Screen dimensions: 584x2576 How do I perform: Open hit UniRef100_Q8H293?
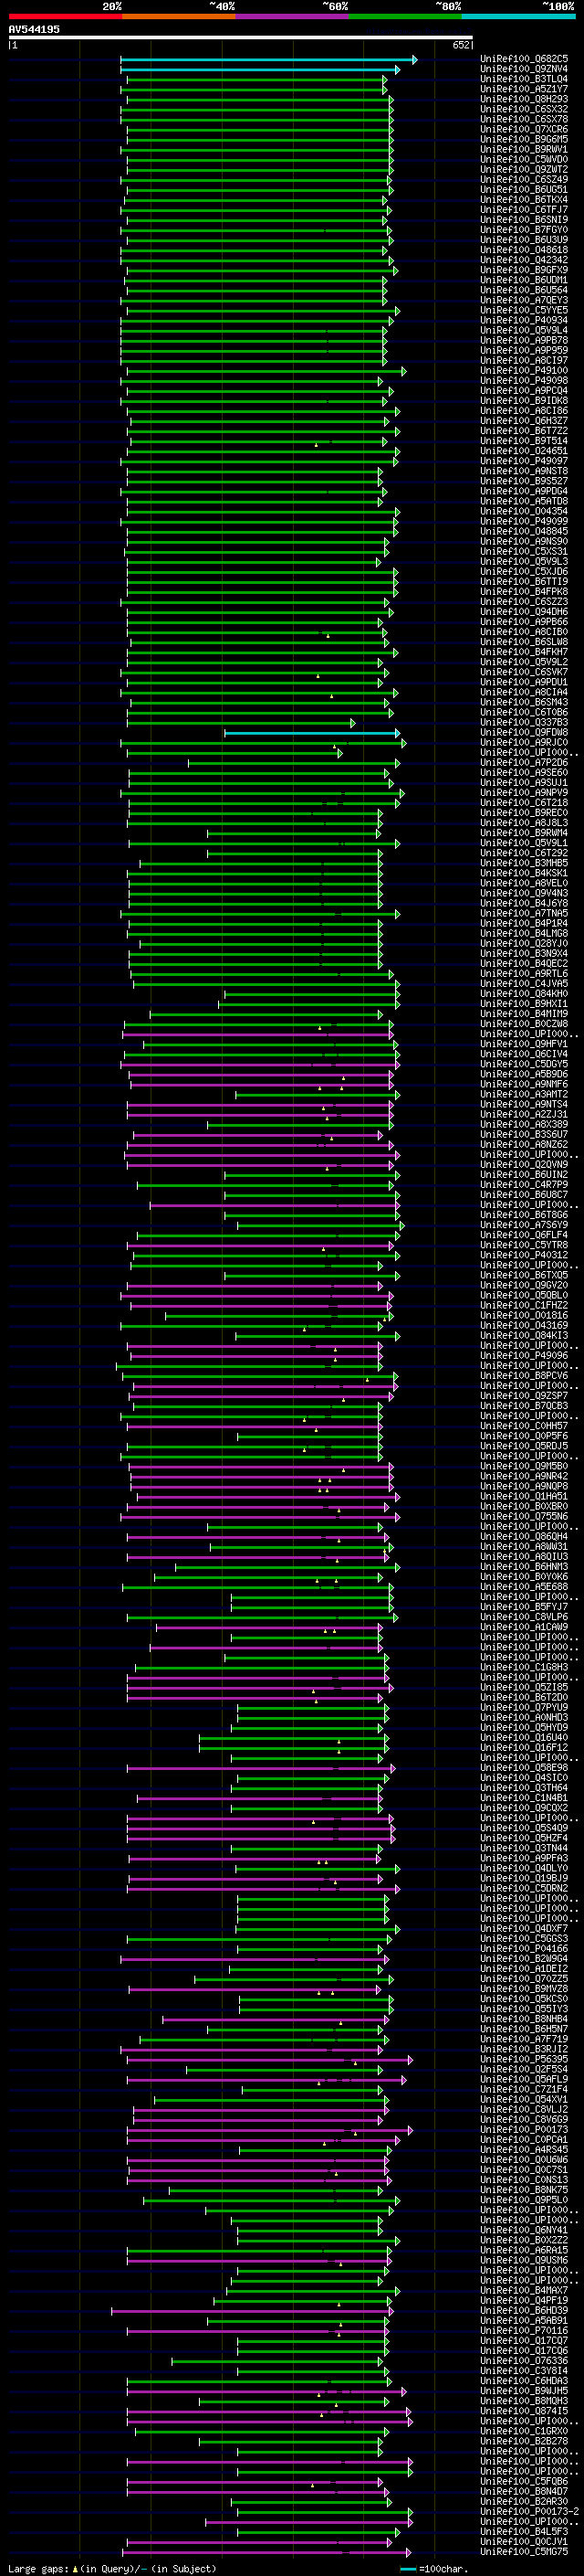524,99
